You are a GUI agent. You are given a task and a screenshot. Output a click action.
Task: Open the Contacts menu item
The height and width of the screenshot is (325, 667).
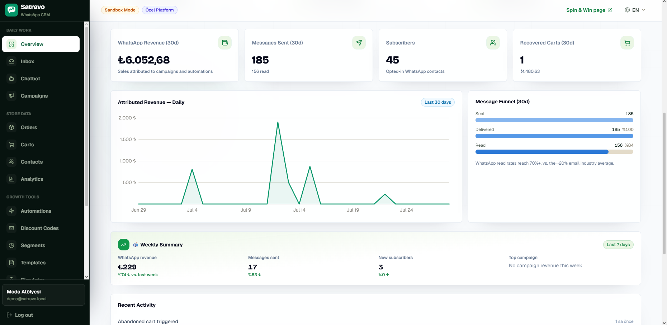coord(41,162)
